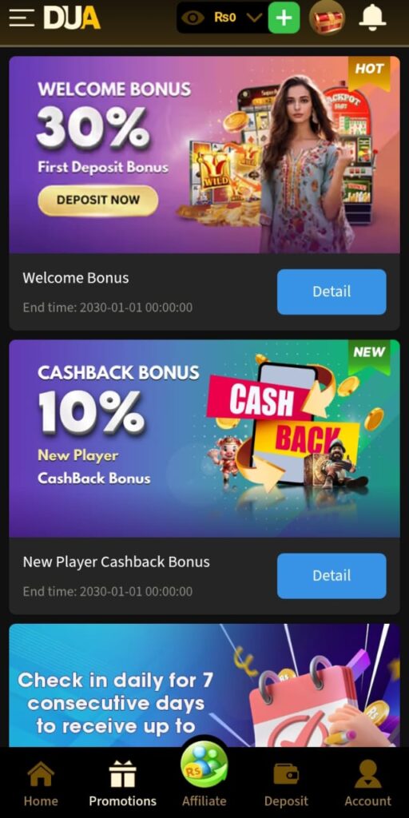Image resolution: width=409 pixels, height=818 pixels.
Task: Toggle balance visibility eye icon
Action: pos(193,18)
